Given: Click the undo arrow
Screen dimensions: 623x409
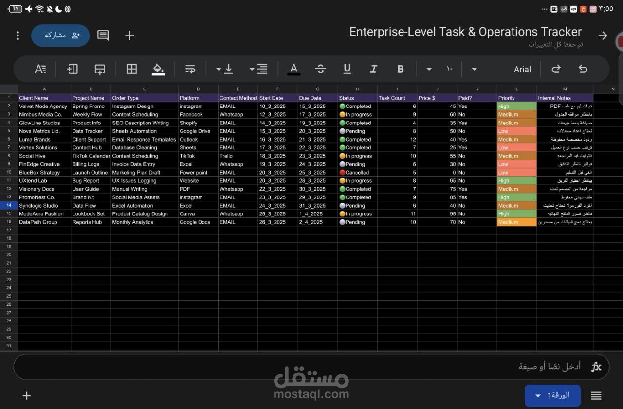Looking at the screenshot, I should tap(583, 69).
